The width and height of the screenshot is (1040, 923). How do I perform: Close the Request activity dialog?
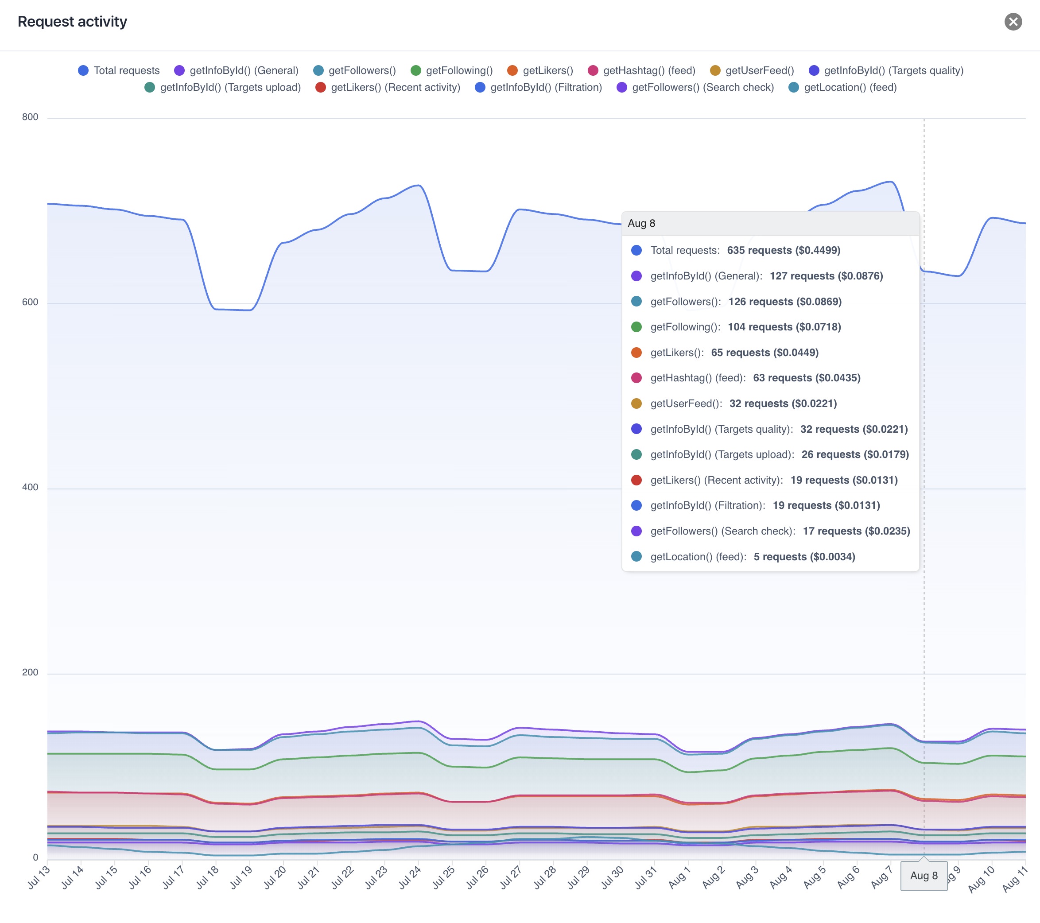click(1013, 21)
